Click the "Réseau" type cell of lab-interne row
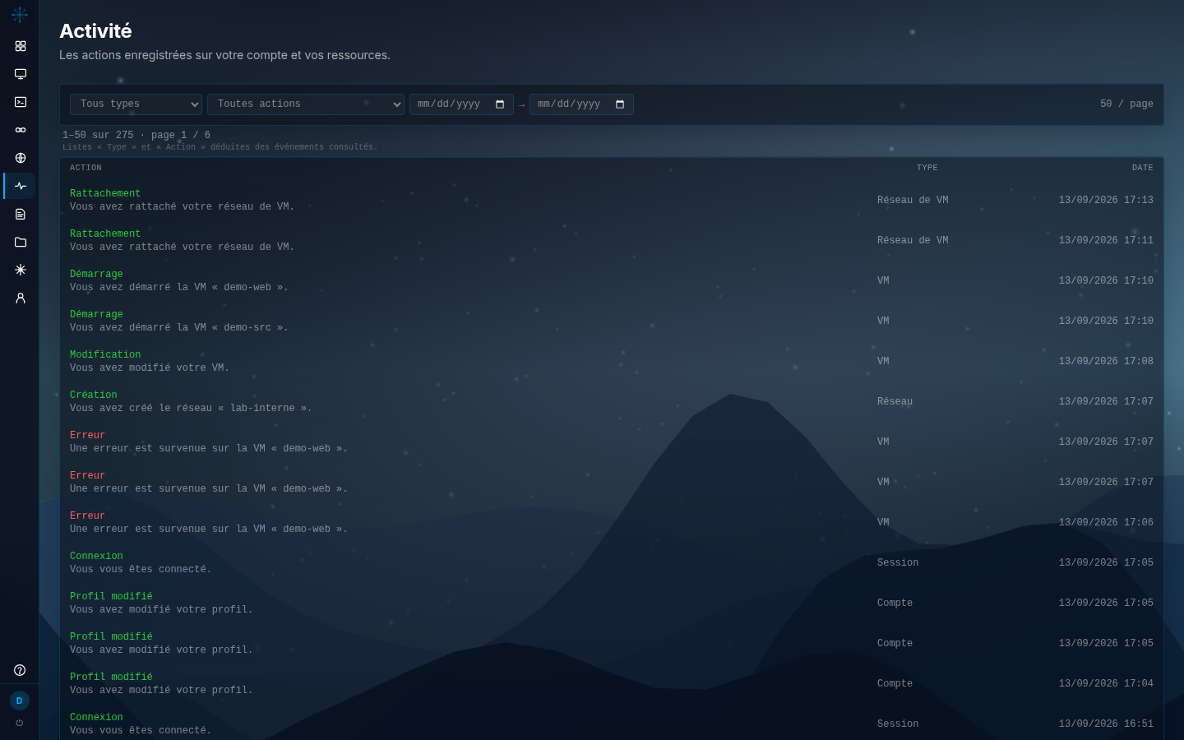This screenshot has width=1184, height=740. tap(895, 402)
